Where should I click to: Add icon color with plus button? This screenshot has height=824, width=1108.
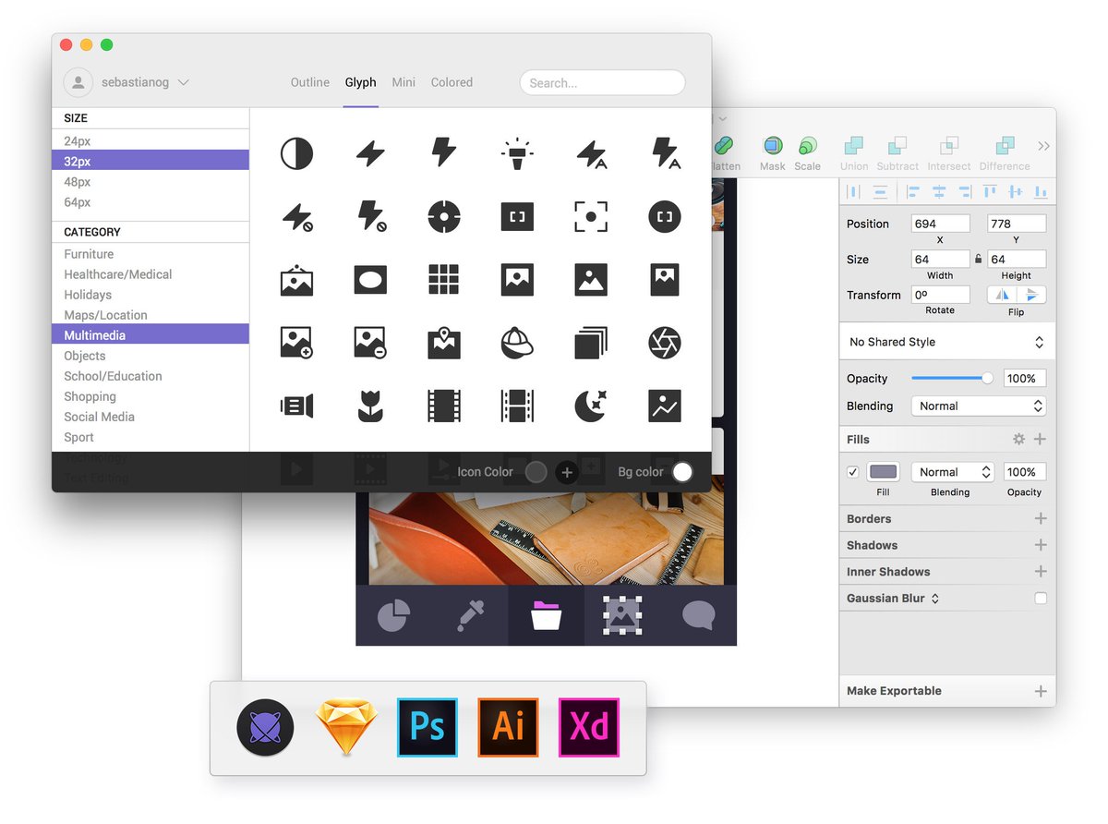coord(567,472)
